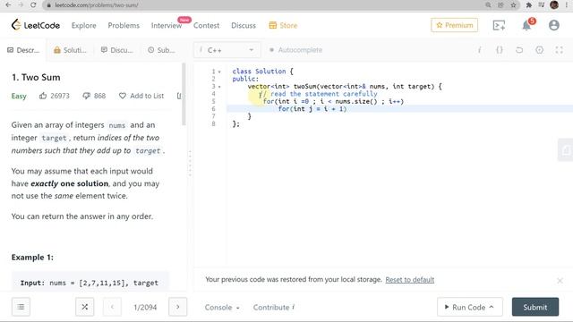This screenshot has width=573, height=322.
Task: Open the Interview section
Action: [167, 26]
